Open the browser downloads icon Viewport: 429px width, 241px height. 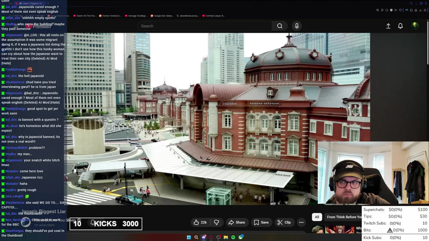point(420,10)
